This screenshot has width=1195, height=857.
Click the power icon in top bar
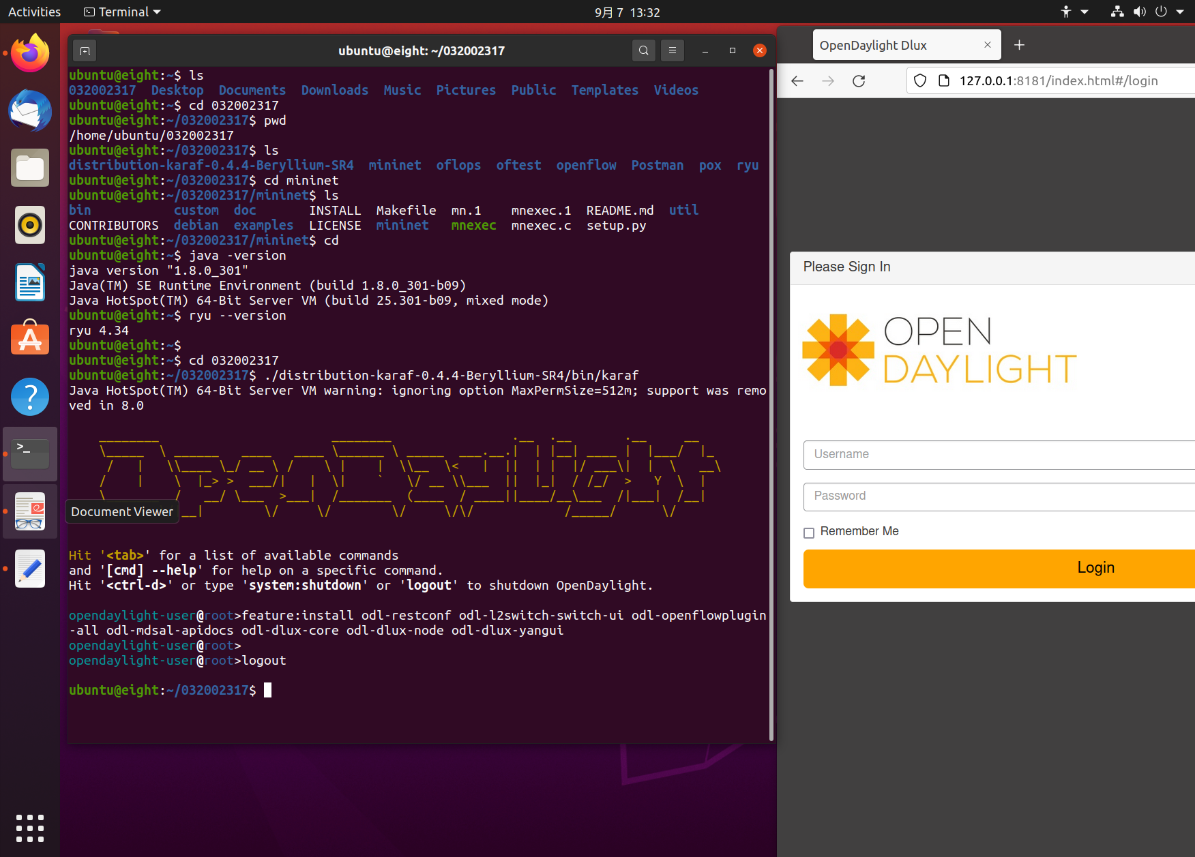click(1161, 12)
